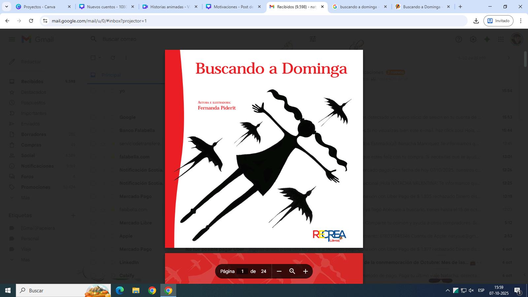Image resolution: width=528 pixels, height=297 pixels.
Task: Click the Gmail page vertical scrollbar
Action: 526,59
